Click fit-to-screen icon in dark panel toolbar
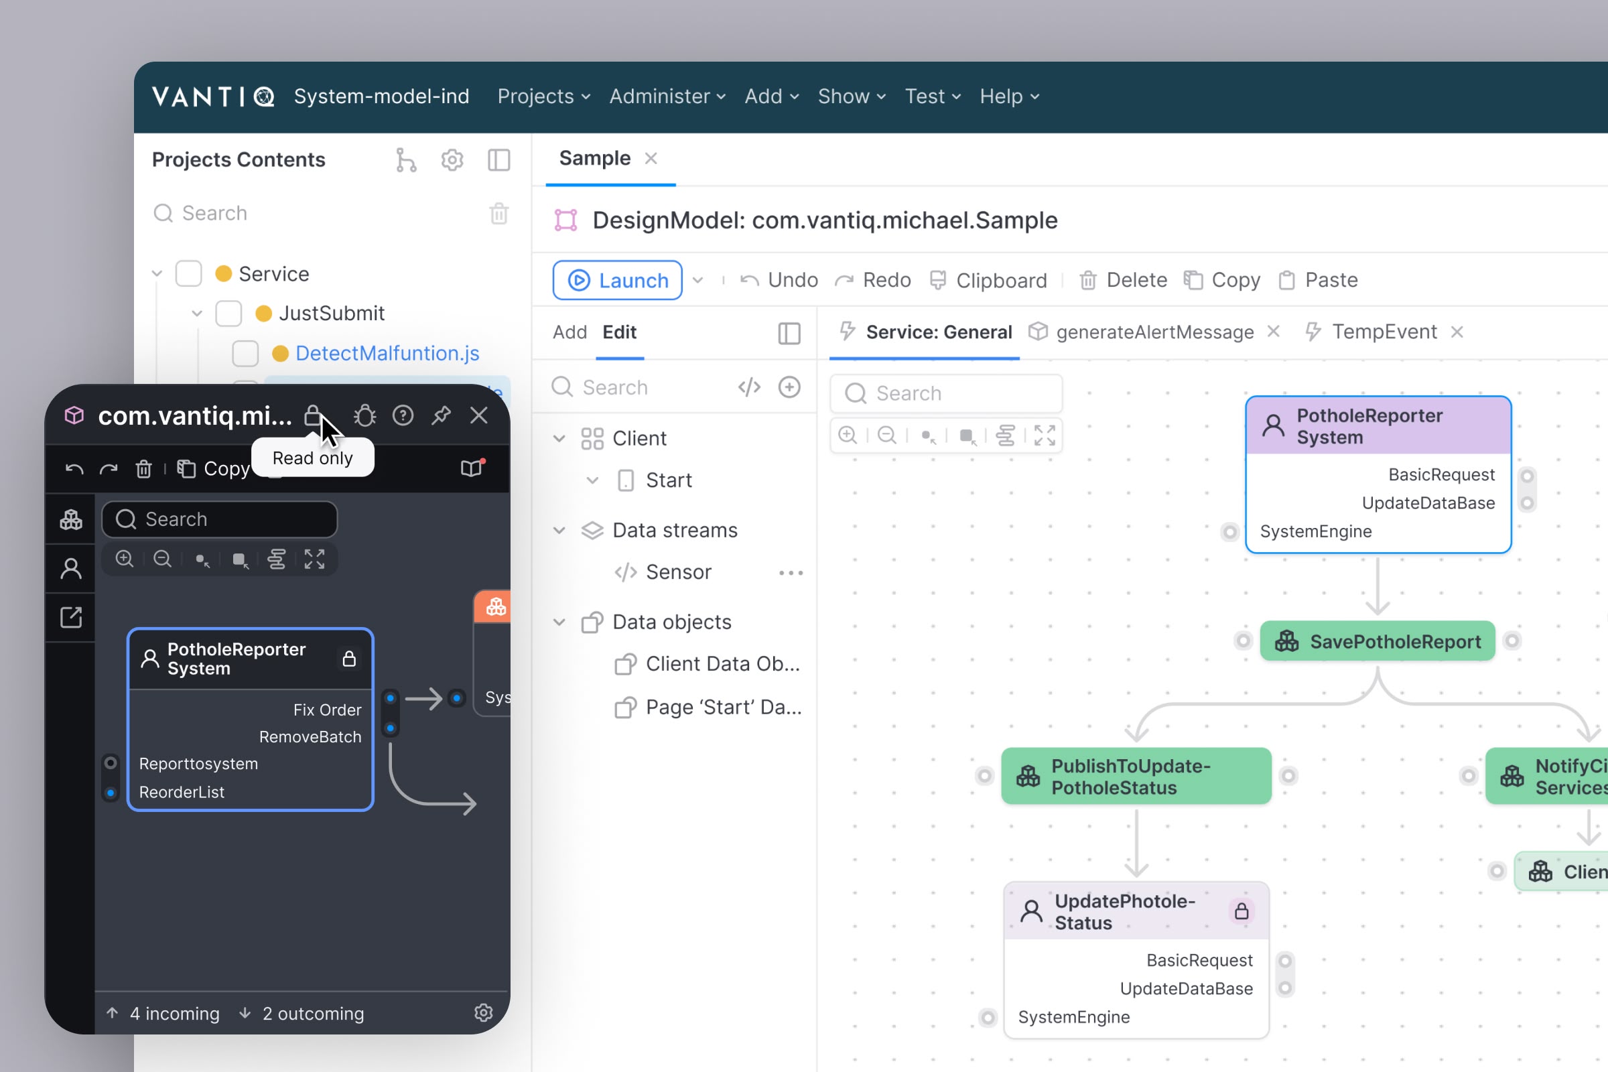Image resolution: width=1608 pixels, height=1072 pixels. (314, 559)
